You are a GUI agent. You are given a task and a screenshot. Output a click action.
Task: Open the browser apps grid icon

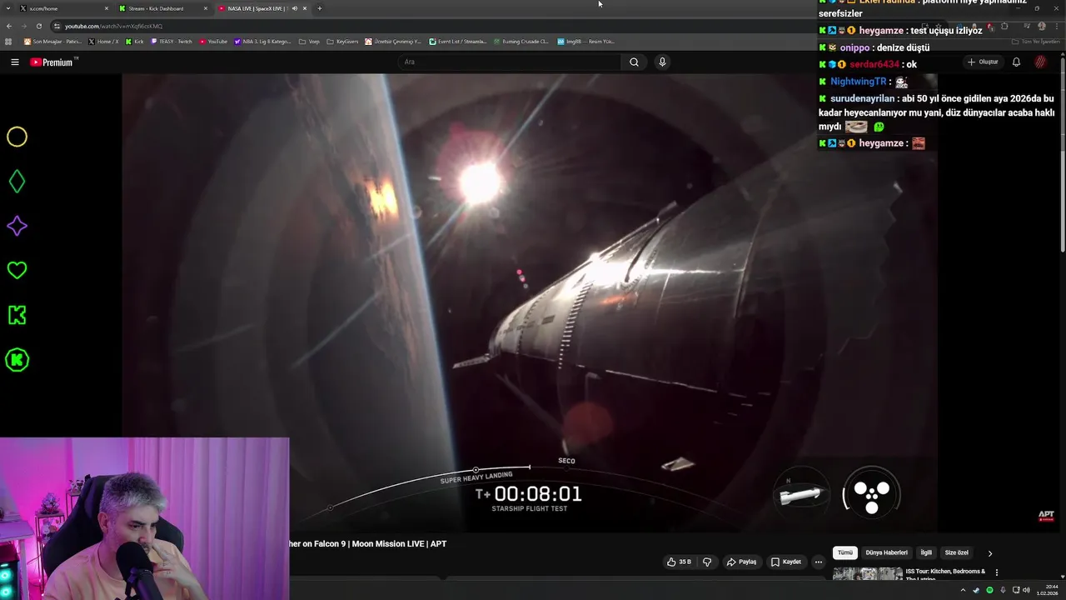[x=8, y=41]
